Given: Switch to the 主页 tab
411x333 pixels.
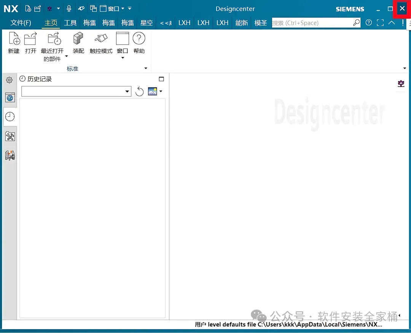Looking at the screenshot, I should point(51,23).
